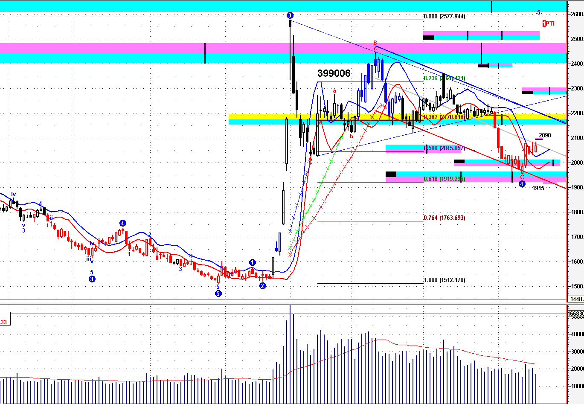584x404 pixels.
Task: Click the 0.382 Fibonacci label on the yellow band
Action: coord(444,117)
